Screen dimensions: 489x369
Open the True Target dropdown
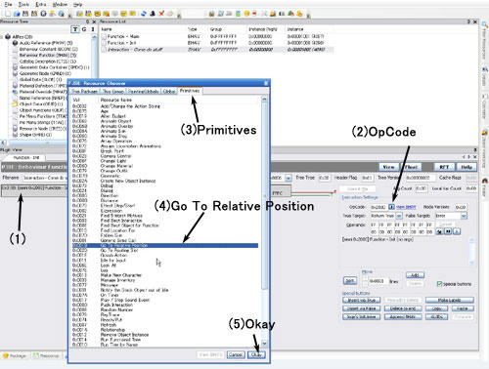(399, 216)
